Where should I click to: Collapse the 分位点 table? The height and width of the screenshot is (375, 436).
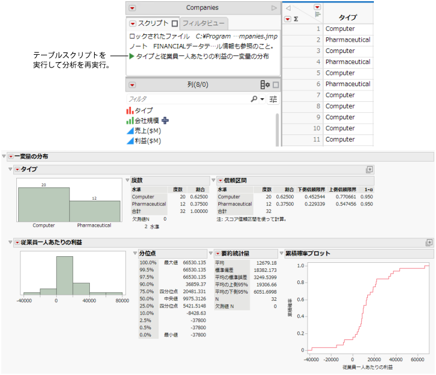pyautogui.click(x=135, y=253)
